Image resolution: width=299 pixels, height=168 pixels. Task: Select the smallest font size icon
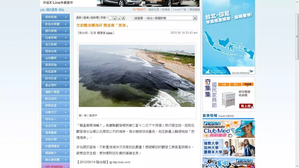(x=110, y=18)
